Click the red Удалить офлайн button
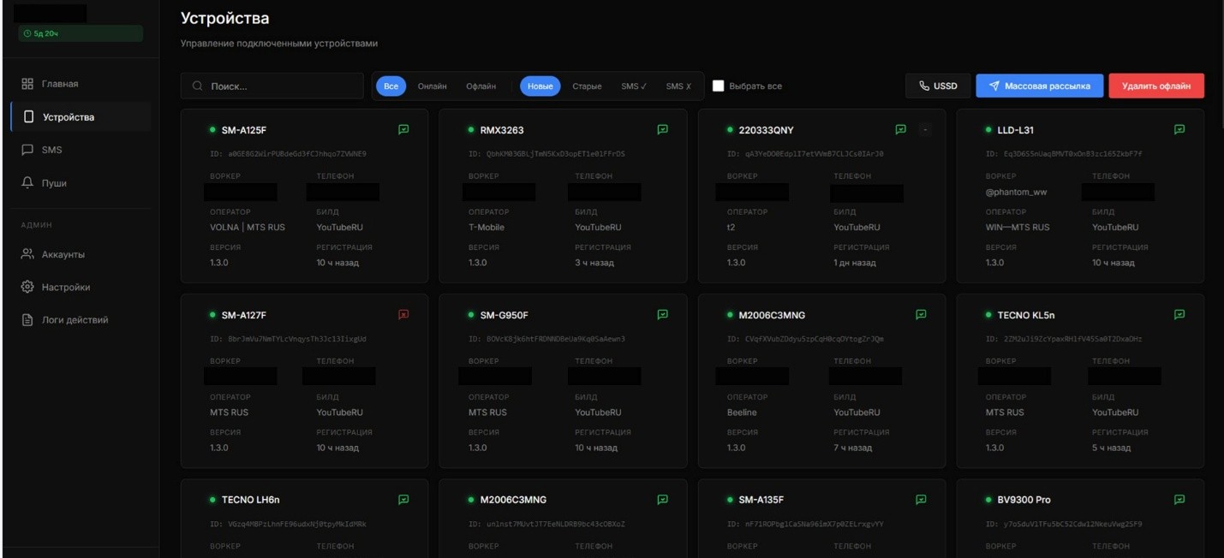 (1155, 86)
